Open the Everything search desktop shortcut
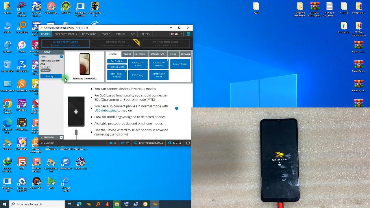This screenshot has width=370, height=208. point(22,27)
